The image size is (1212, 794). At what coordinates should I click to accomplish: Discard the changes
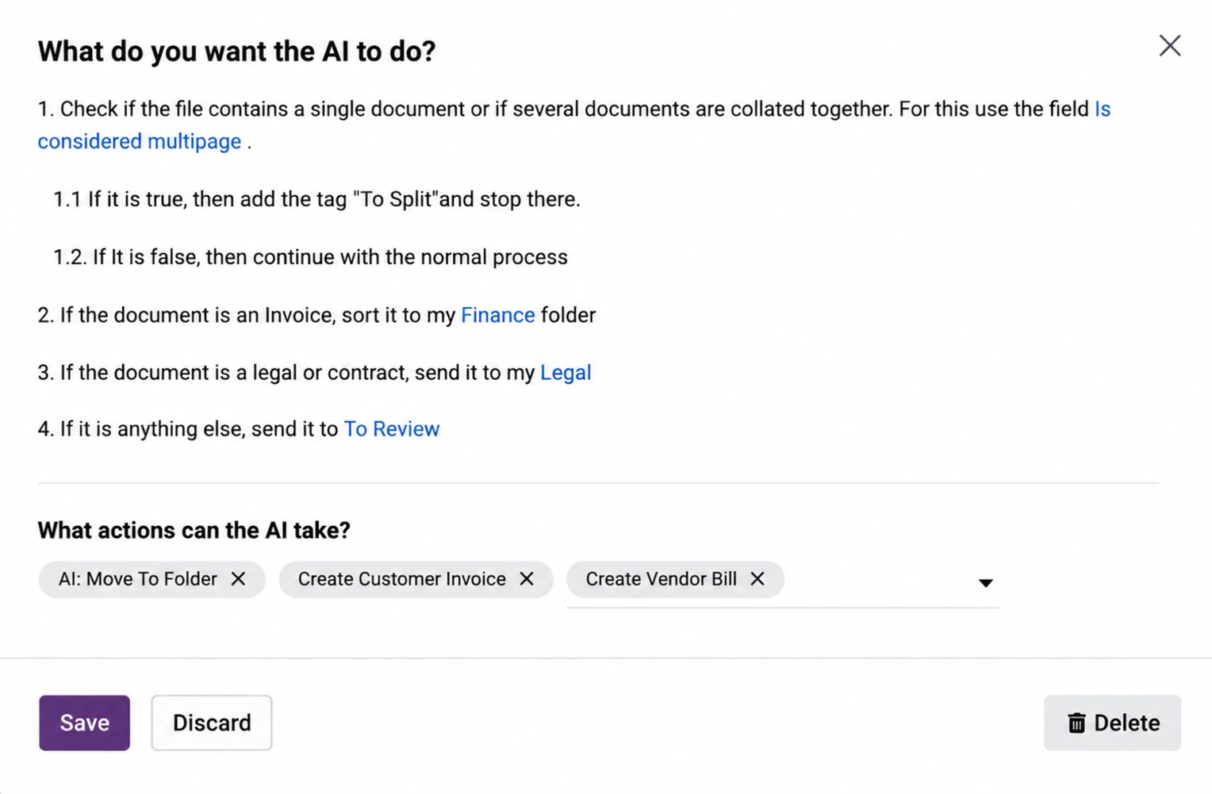tap(212, 723)
